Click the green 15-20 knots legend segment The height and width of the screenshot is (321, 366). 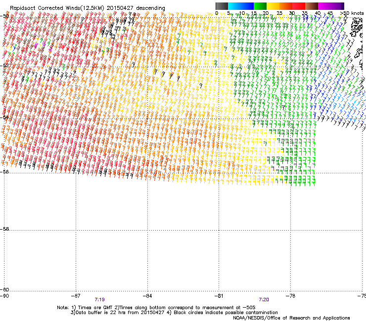pyautogui.click(x=260, y=6)
